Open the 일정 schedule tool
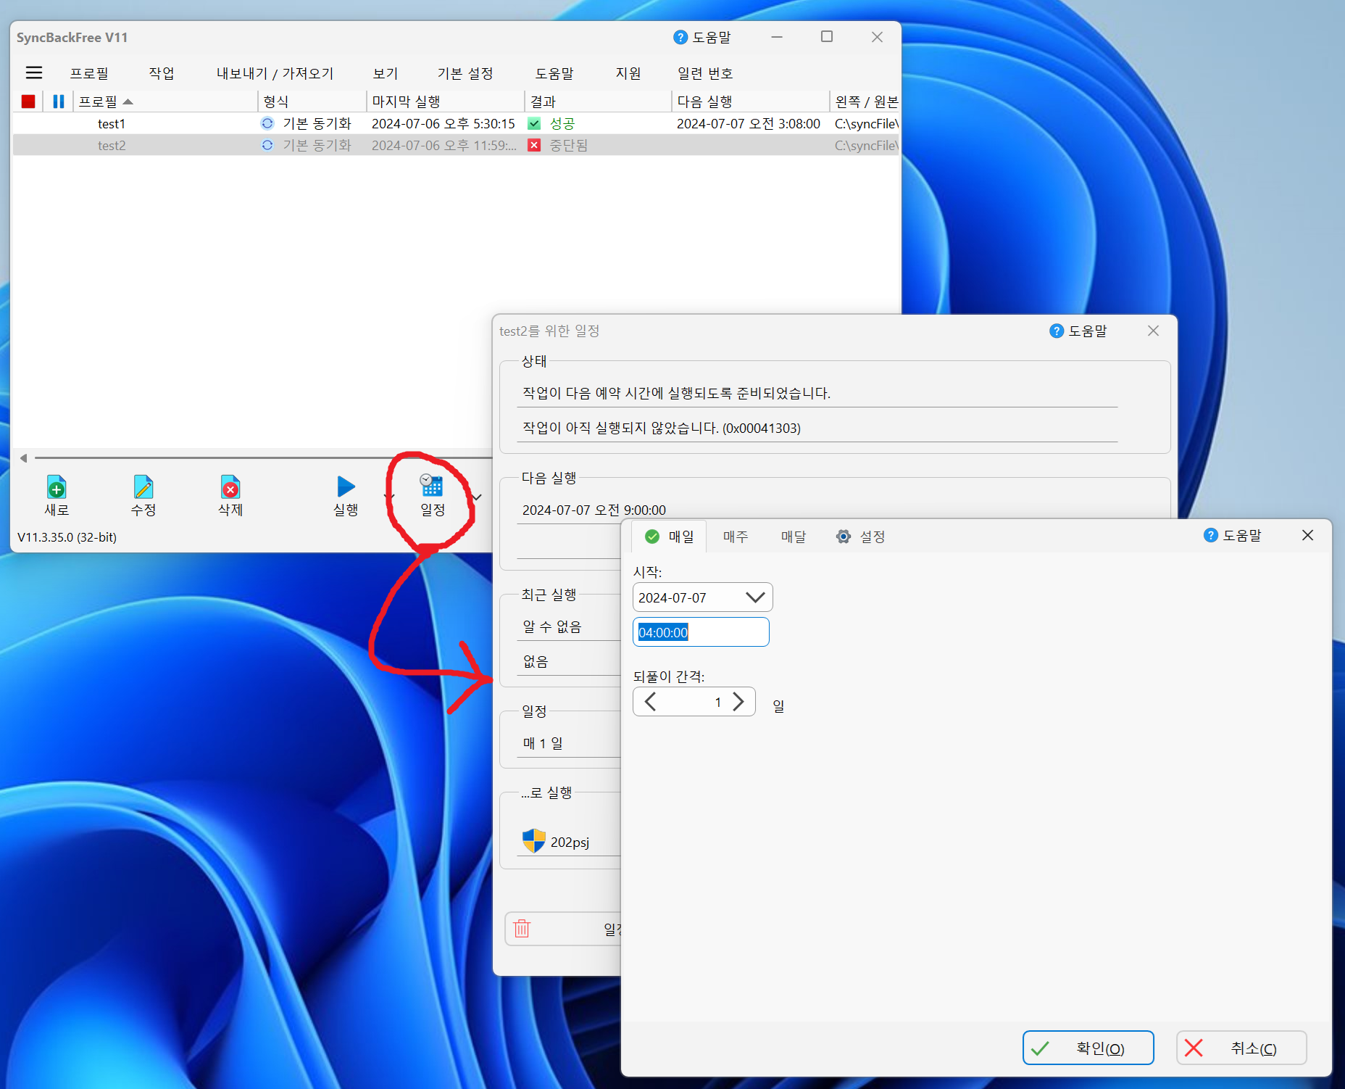 click(433, 496)
